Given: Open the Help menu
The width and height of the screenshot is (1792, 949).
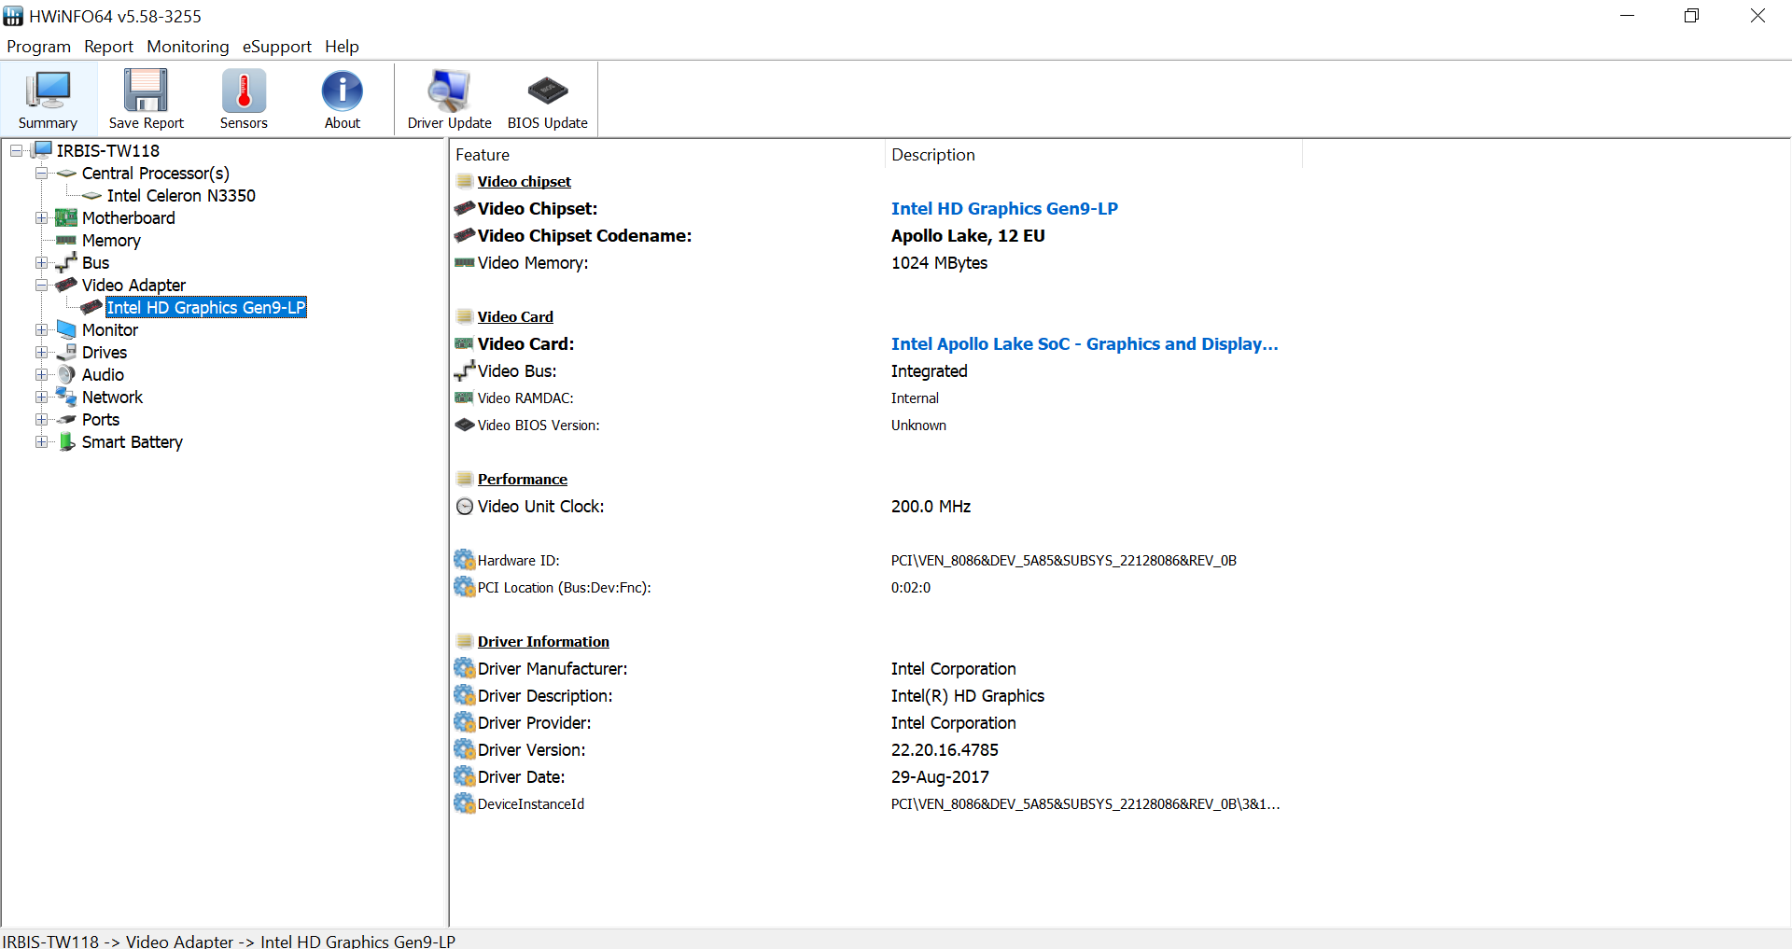Looking at the screenshot, I should pyautogui.click(x=342, y=47).
